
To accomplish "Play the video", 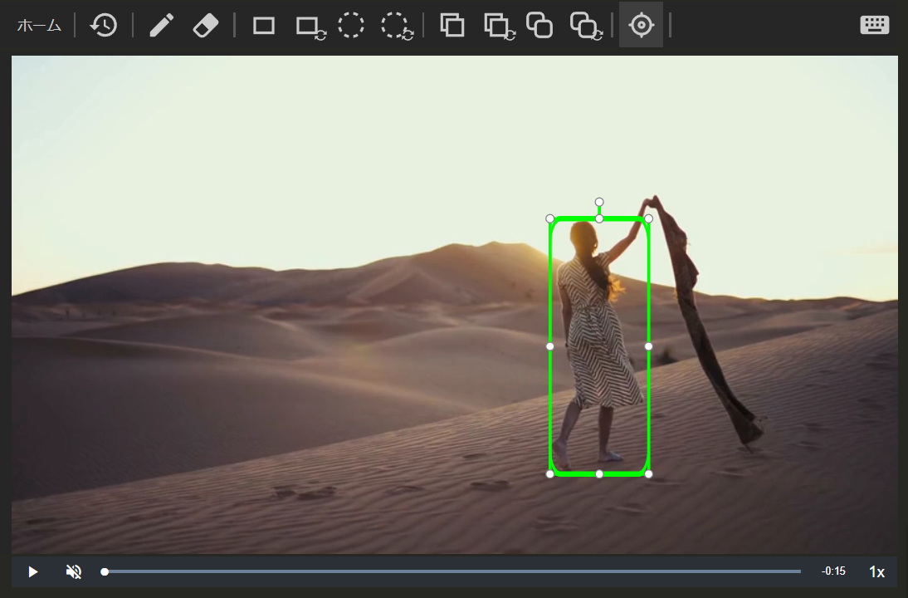I will tap(33, 571).
